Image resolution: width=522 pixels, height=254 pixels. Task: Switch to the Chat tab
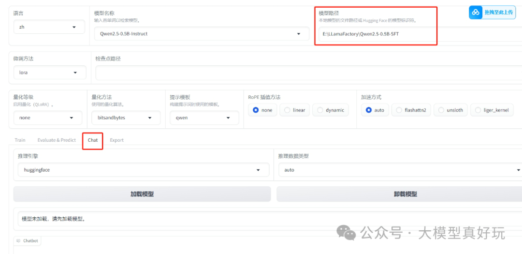tap(93, 140)
